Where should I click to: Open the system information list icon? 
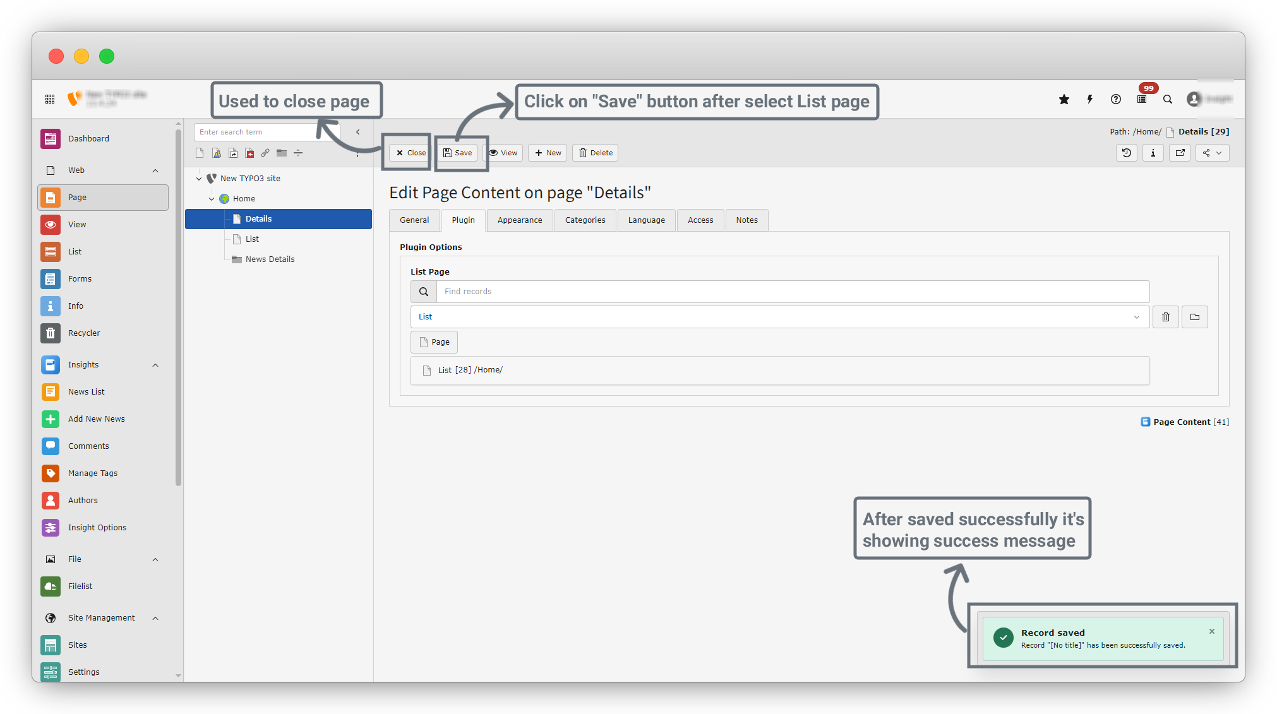[x=1142, y=99]
